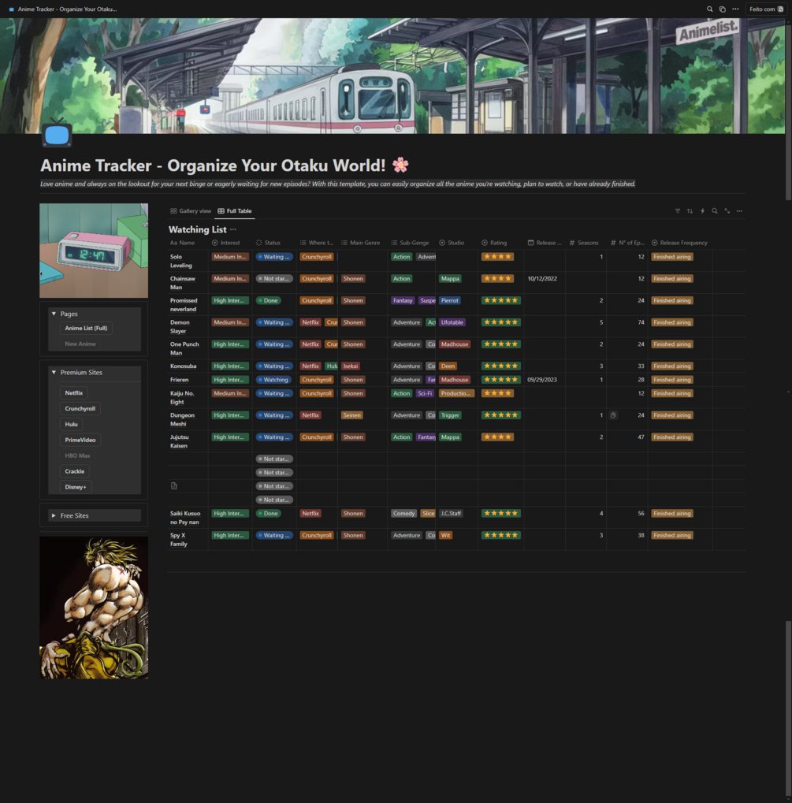792x803 pixels.
Task: Click the 'Seinen' genre tag for Dungeon Meshi
Action: (352, 415)
